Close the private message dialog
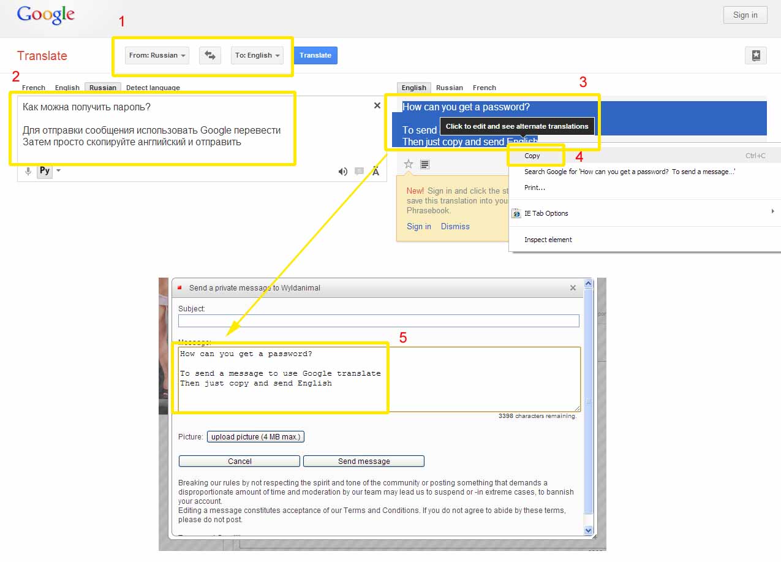Screen dimensions: 781x562 [x=573, y=287]
